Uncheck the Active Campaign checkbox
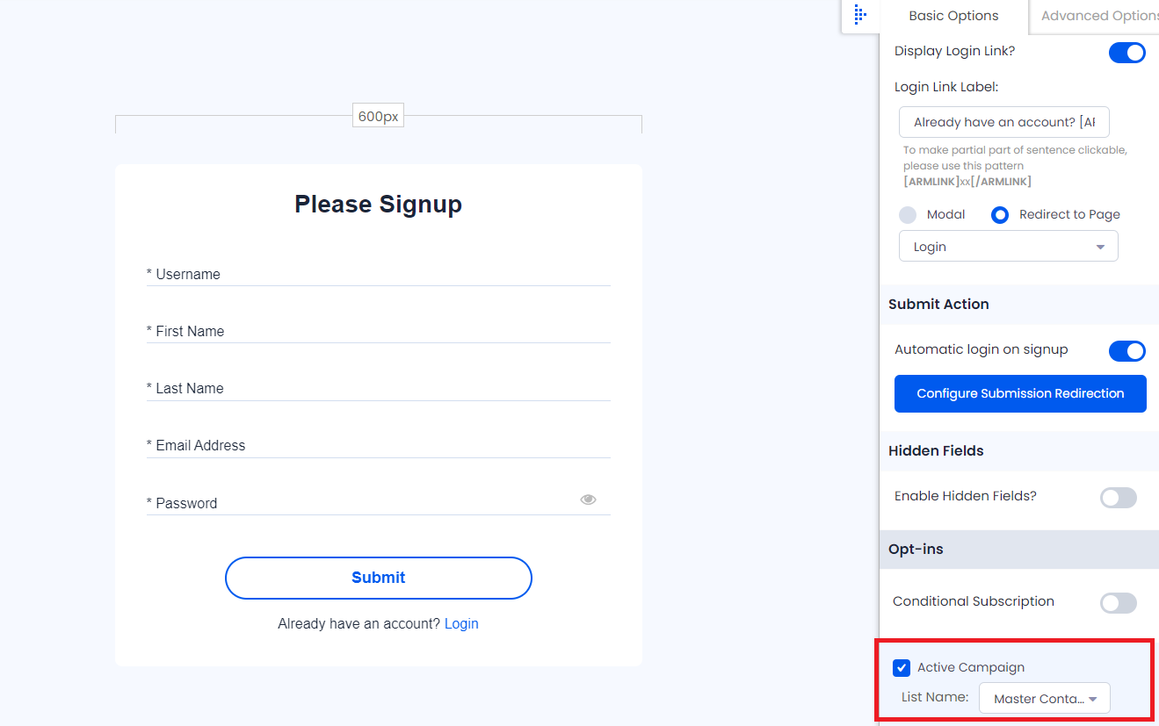Viewport: 1159px width, 726px height. pyautogui.click(x=902, y=668)
